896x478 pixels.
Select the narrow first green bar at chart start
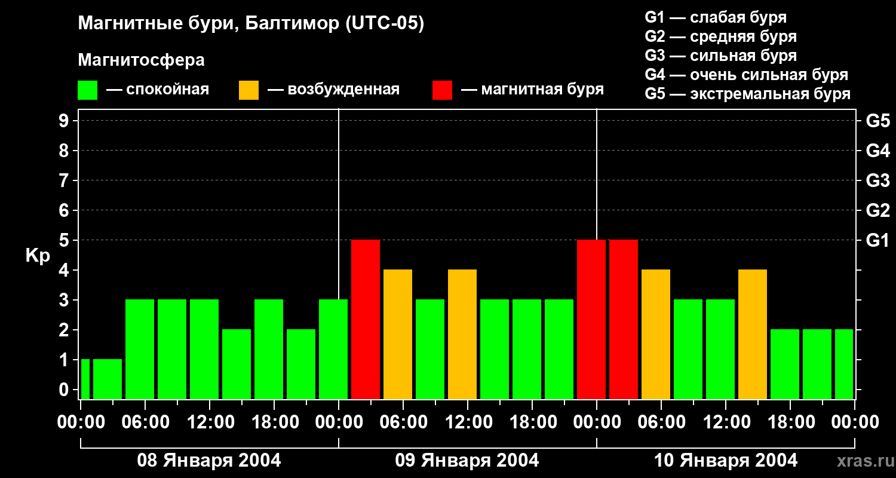click(x=85, y=379)
